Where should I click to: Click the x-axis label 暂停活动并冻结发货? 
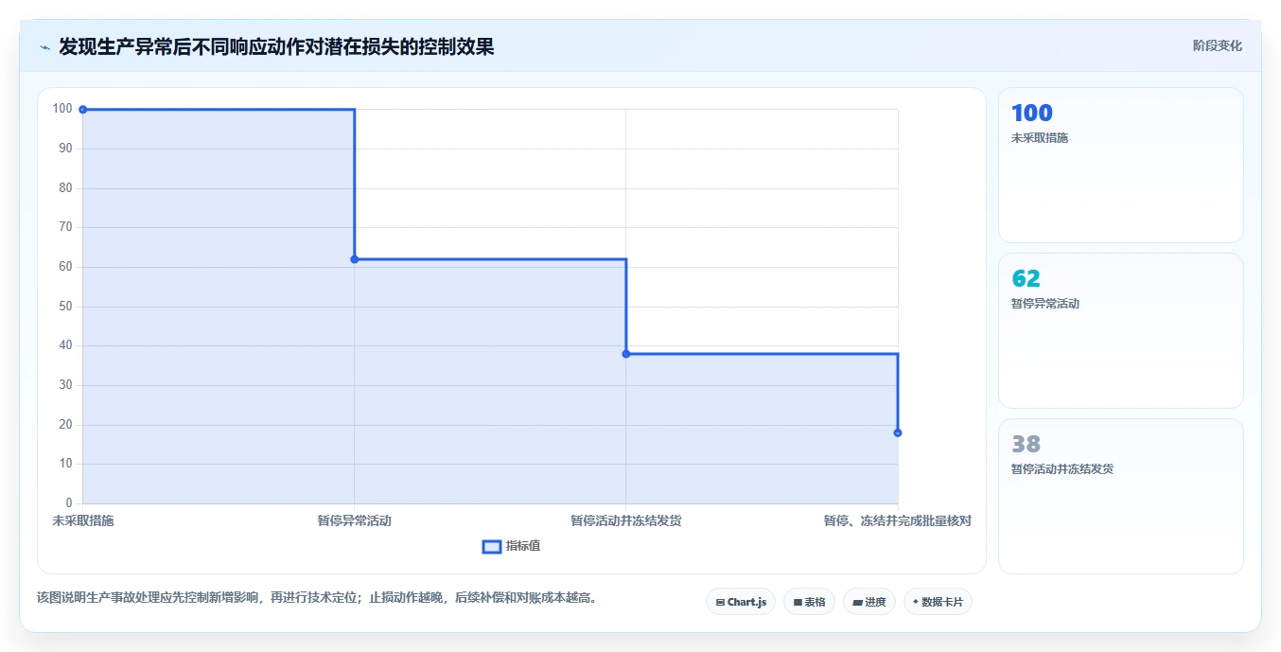point(626,520)
